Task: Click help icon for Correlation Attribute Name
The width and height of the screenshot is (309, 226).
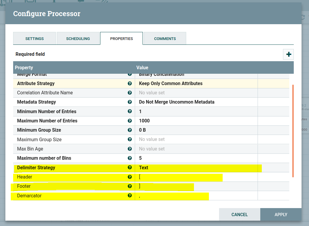Action: click(x=130, y=93)
